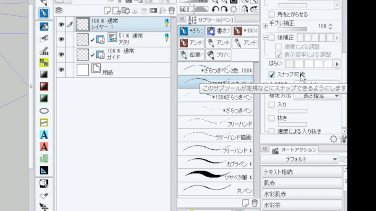
Task: Adjust the 入り length slider
Action: [292, 111]
